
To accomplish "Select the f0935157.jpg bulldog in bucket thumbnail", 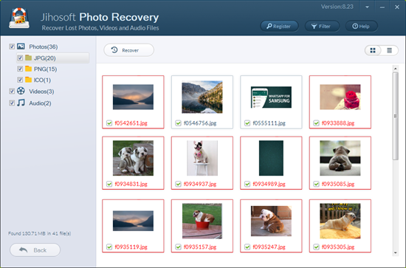I will 202,221.
